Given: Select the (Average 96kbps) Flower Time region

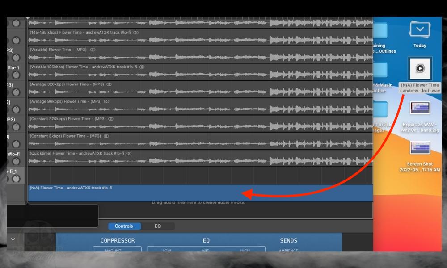Looking at the screenshot, I should (x=200, y=106).
